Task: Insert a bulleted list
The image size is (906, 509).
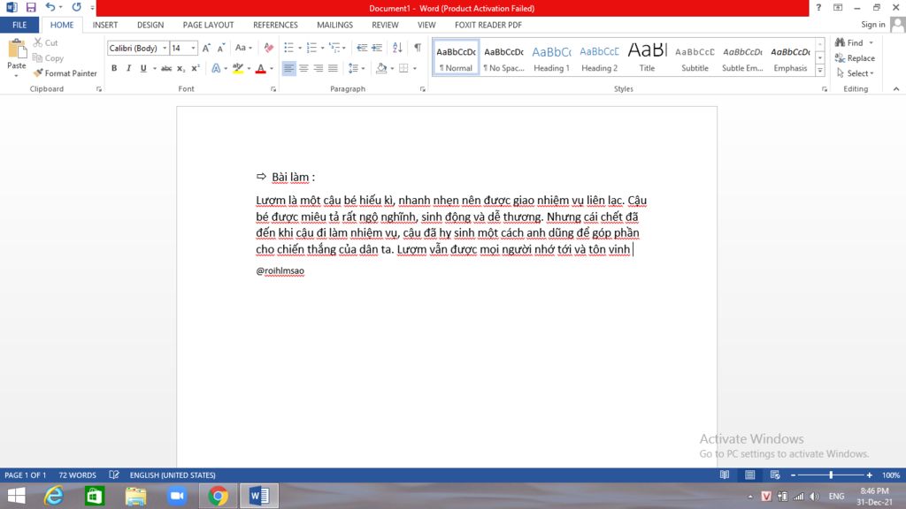Action: (x=289, y=48)
